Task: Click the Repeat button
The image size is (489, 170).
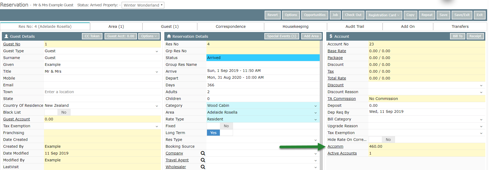Action: click(427, 15)
